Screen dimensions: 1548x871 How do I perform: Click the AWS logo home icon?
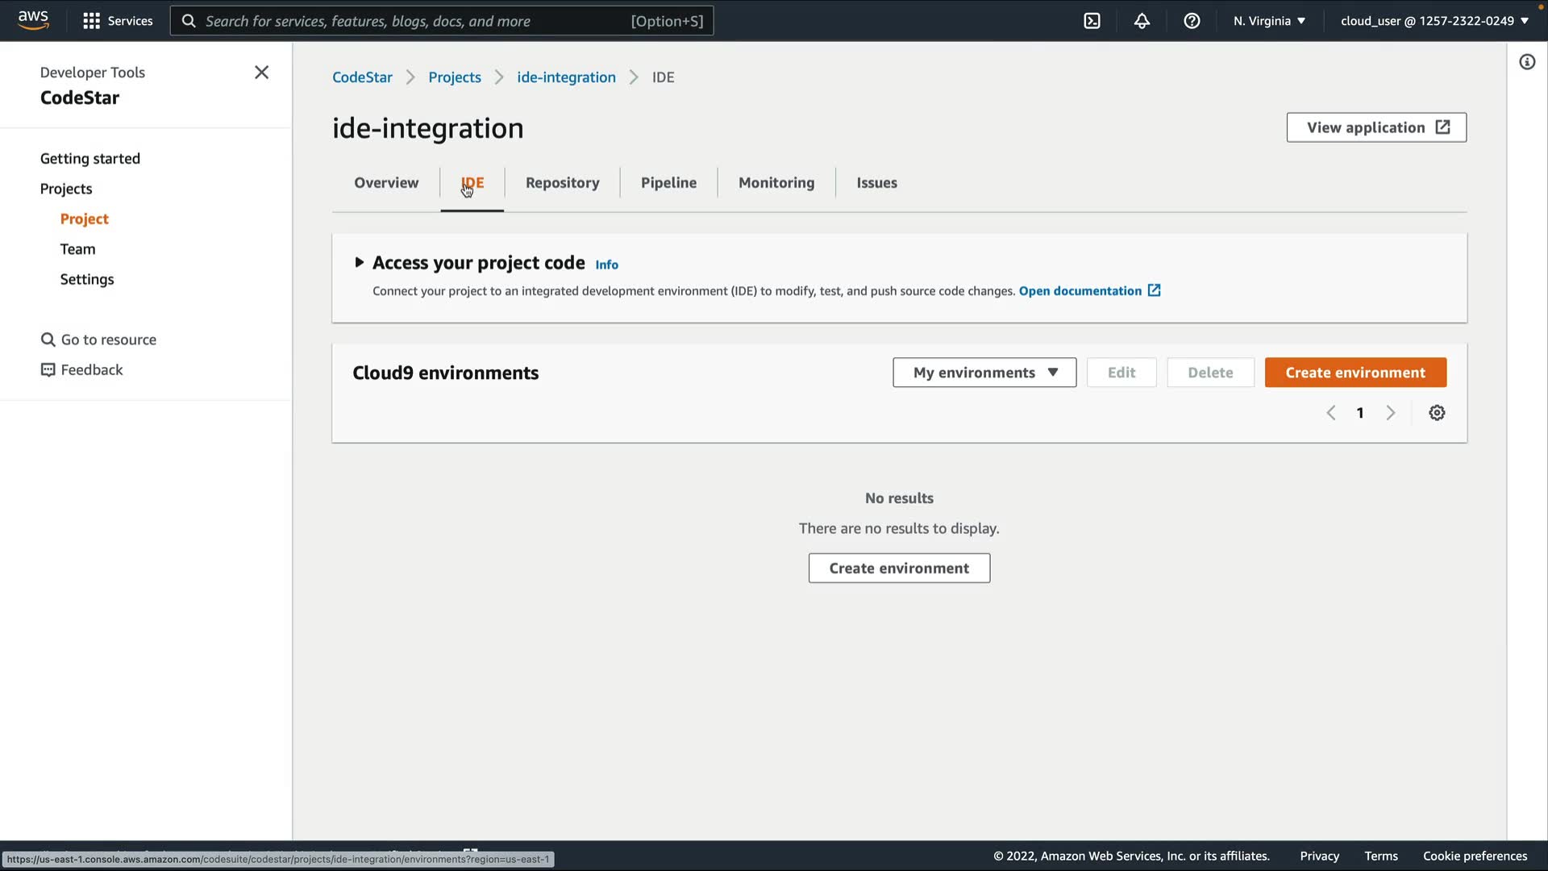coord(33,20)
